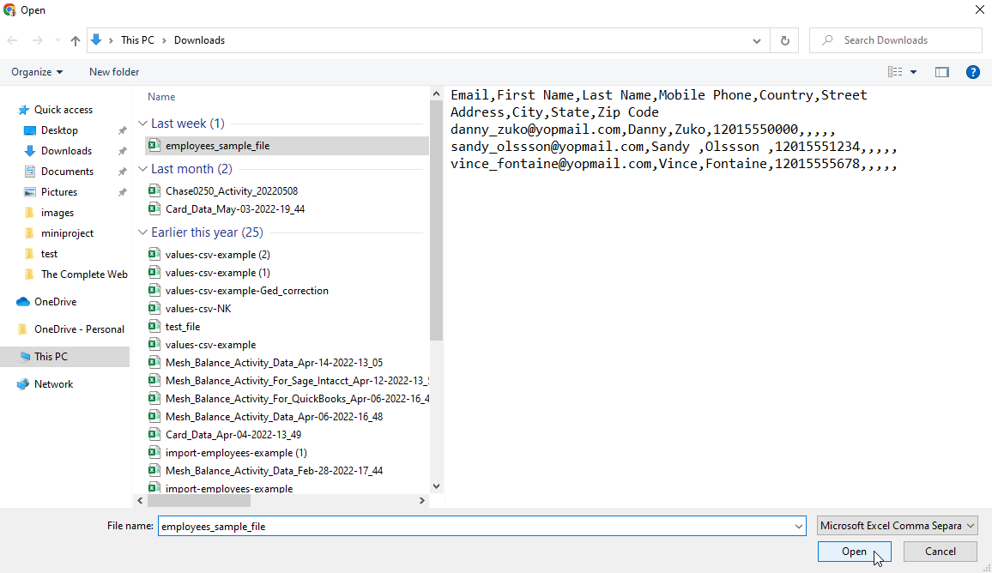
Task: Select the test_file entry
Action: (x=183, y=326)
